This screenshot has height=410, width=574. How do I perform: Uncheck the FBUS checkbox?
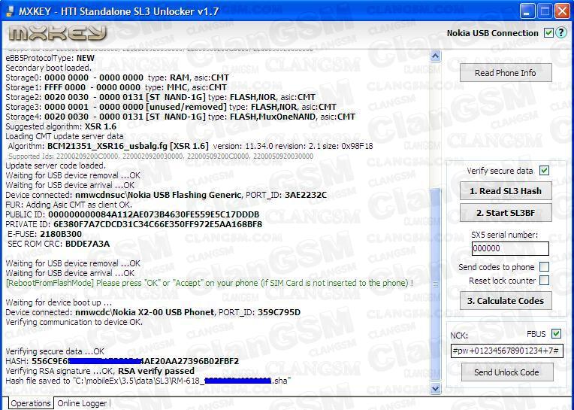point(556,334)
